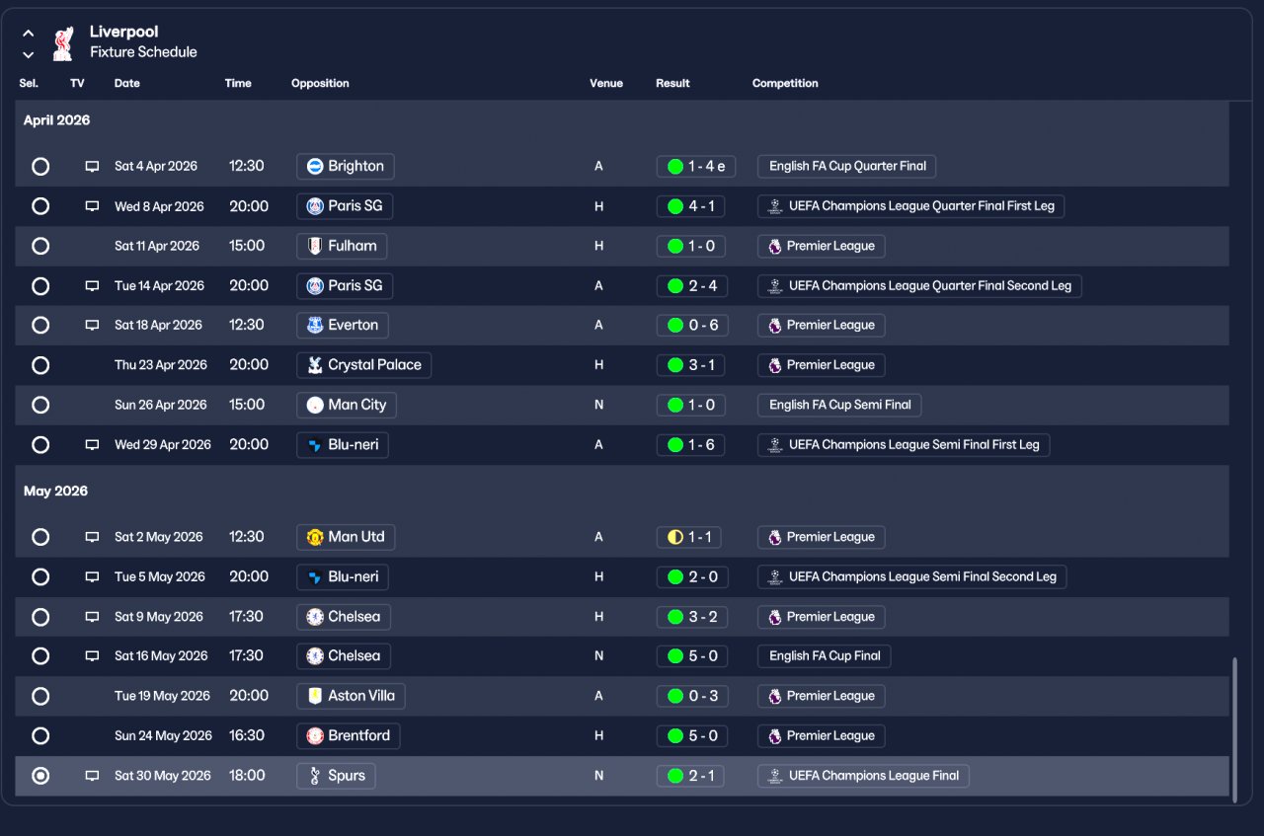
Task: Open UEFA Champions League Final competition
Action: click(864, 776)
